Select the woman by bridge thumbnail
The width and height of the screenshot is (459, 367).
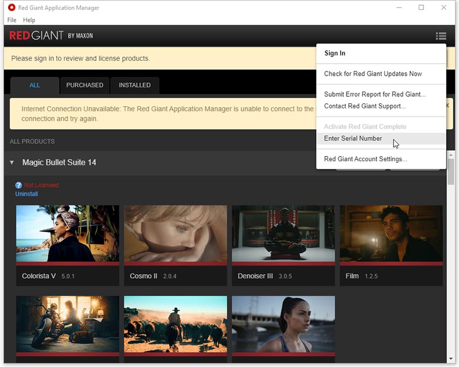[283, 324]
